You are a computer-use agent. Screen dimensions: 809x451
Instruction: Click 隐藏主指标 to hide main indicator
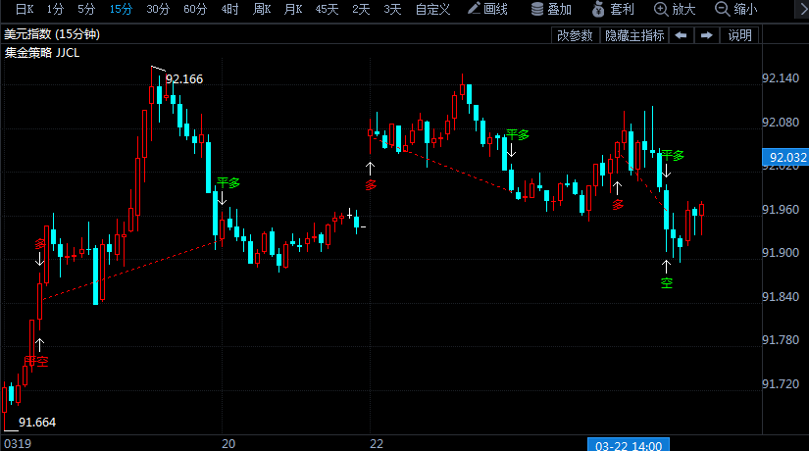(x=634, y=35)
